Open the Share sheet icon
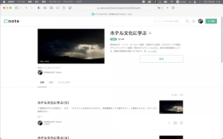This screenshot has width=223, height=139. pos(64,8)
